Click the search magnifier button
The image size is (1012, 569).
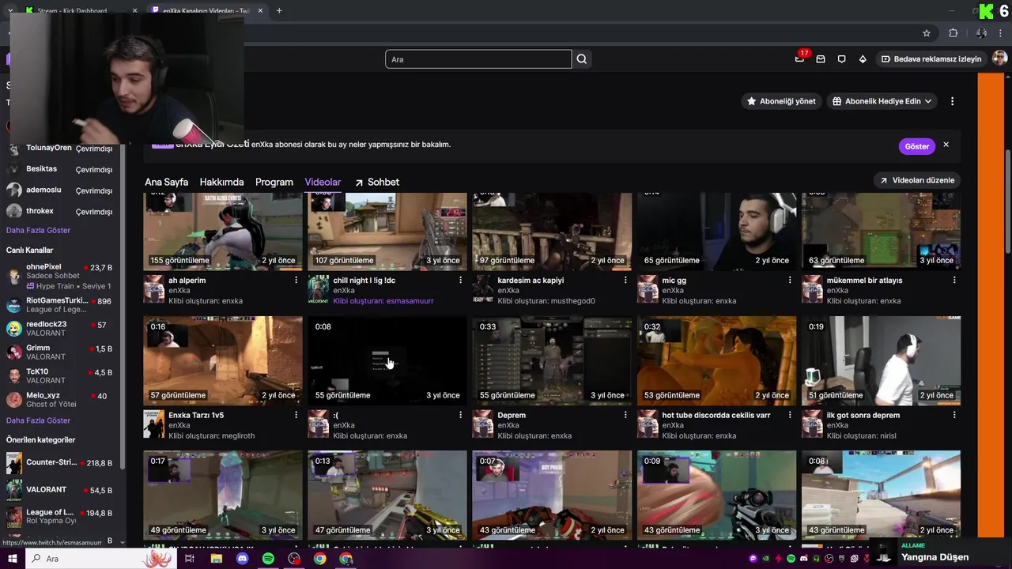point(582,59)
